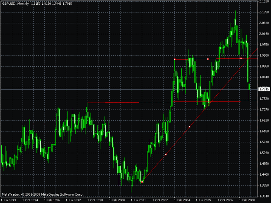Click the 1 Oct 1998 date label

tap(95, 200)
